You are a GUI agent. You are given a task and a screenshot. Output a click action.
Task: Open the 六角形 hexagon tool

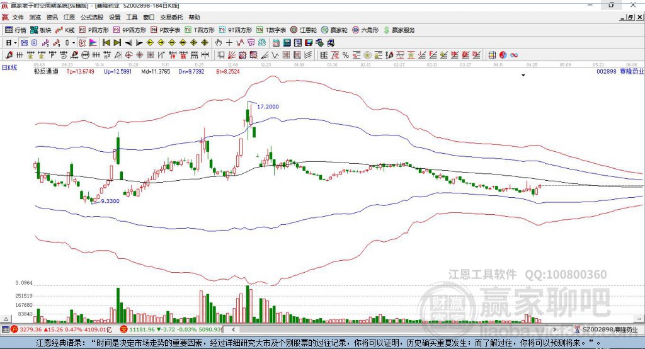pos(365,30)
